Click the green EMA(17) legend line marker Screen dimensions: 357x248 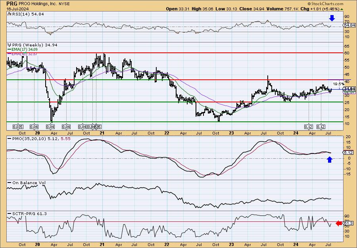(x=10, y=50)
